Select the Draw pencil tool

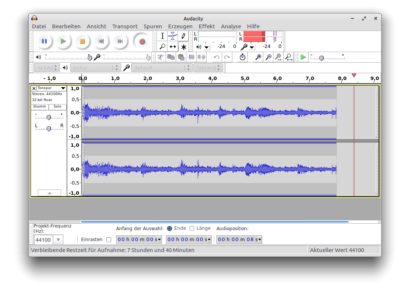click(183, 36)
